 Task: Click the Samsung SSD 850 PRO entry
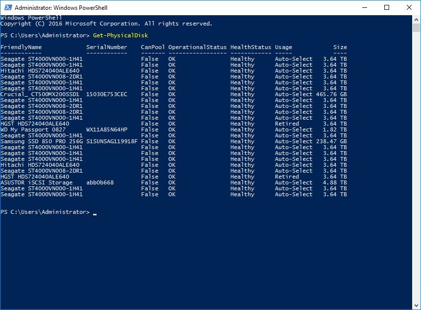click(x=42, y=141)
